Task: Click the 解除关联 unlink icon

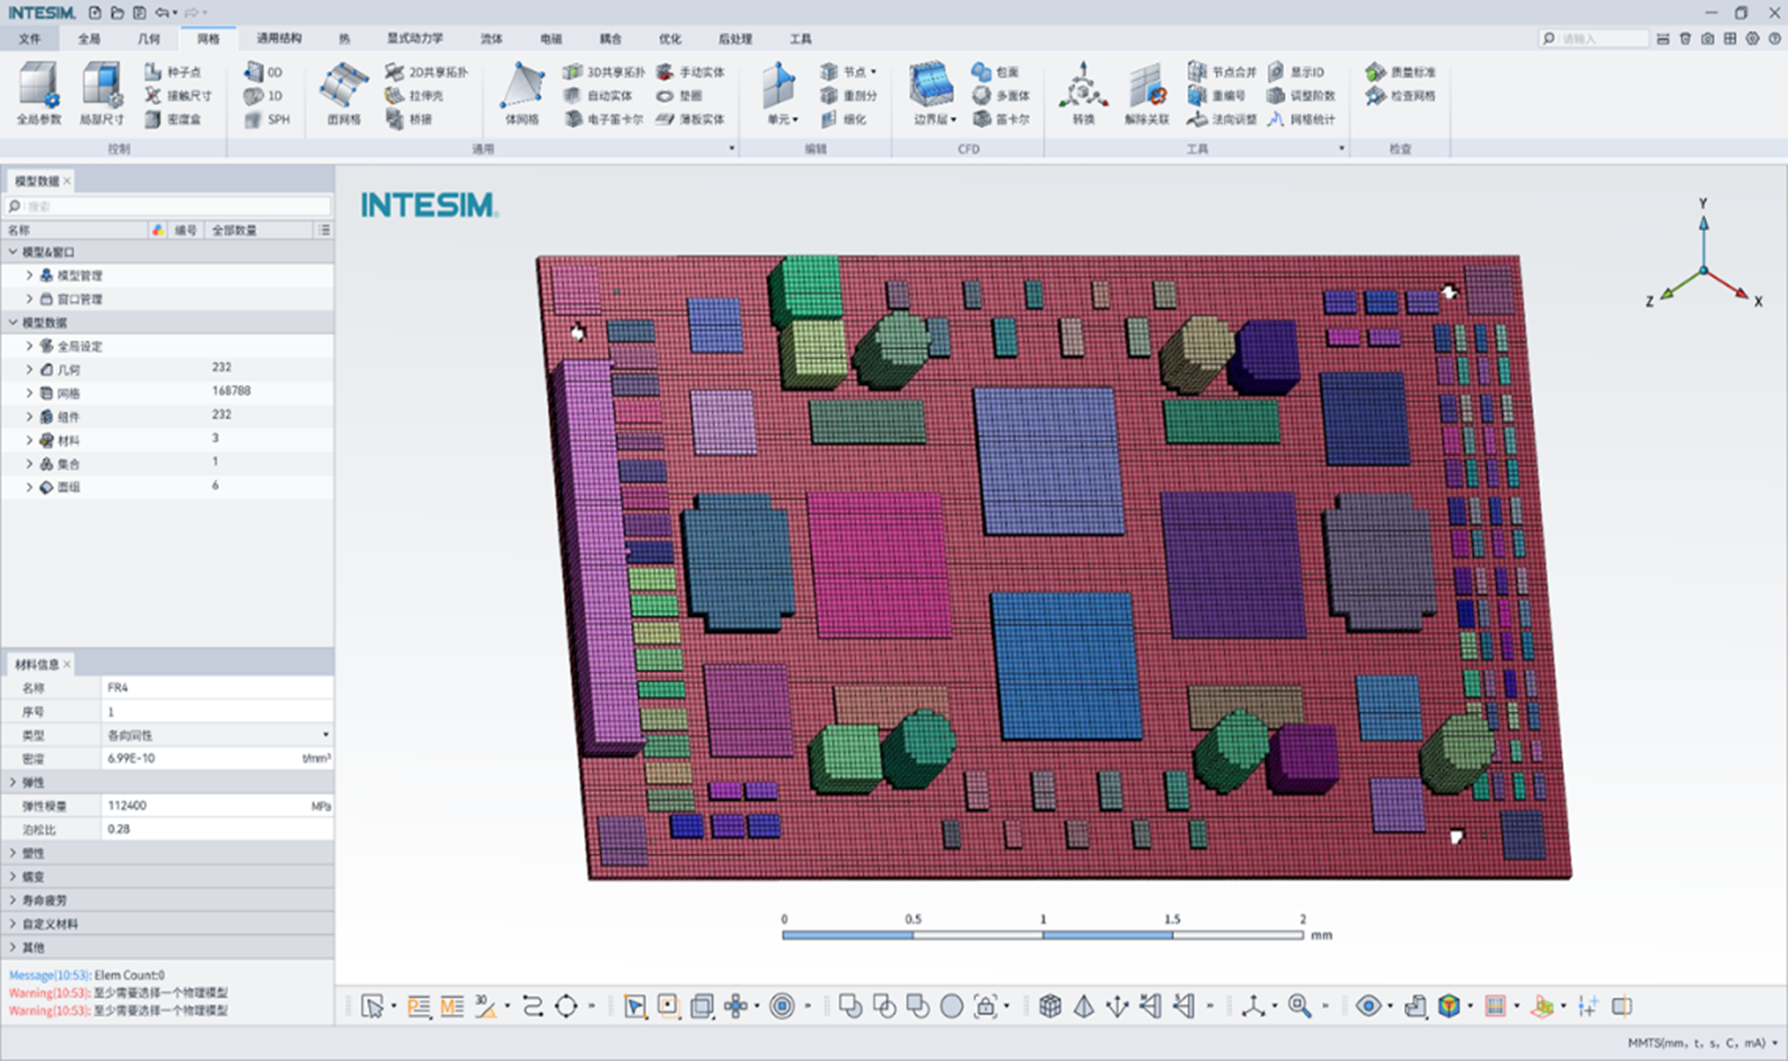Action: [1146, 94]
